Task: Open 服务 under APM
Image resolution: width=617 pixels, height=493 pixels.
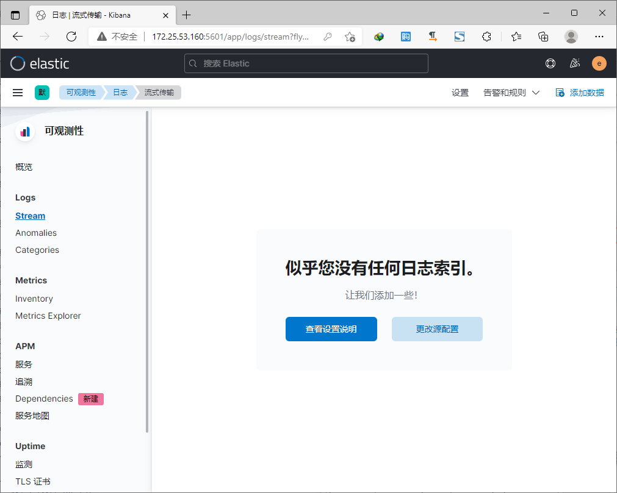Action: click(x=24, y=364)
